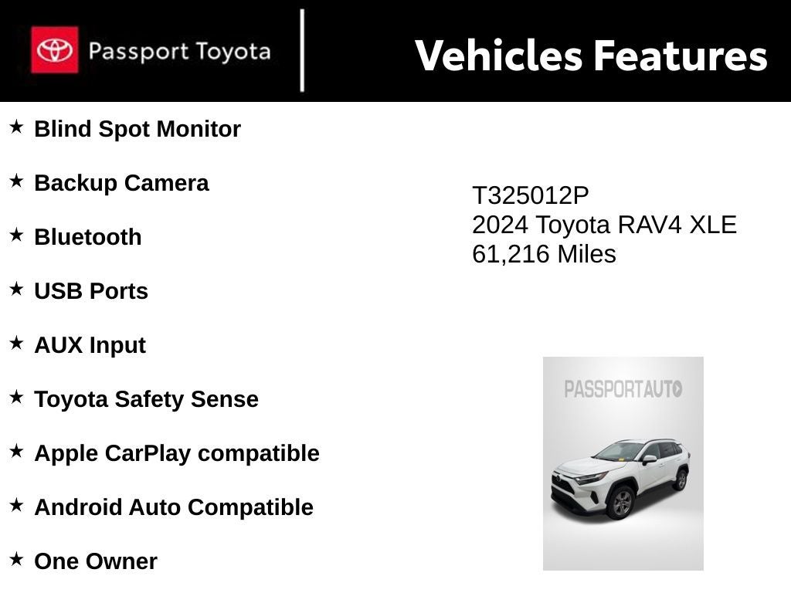Click the PassportAuto watermark on photo
The image size is (791, 593).
coord(623,389)
